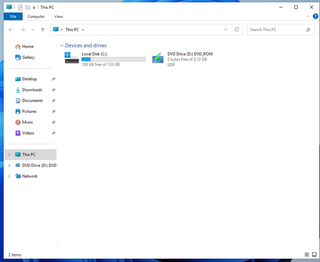Viewport: 320px width, 262px height.
Task: Click the Properties icon in title bar
Action: [x=20, y=7]
